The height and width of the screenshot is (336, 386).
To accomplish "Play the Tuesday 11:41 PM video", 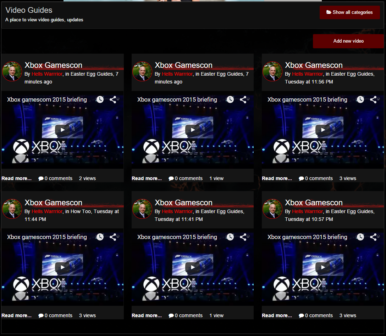I will (193, 267).
